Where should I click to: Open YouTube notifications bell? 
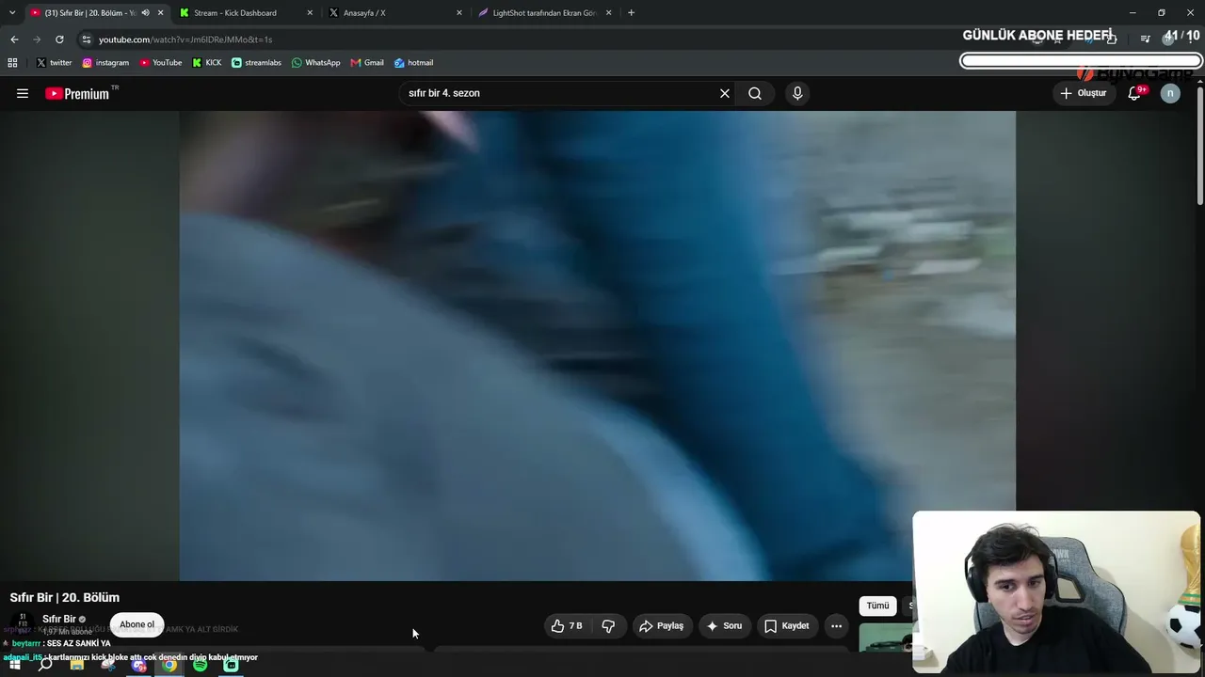[1135, 93]
